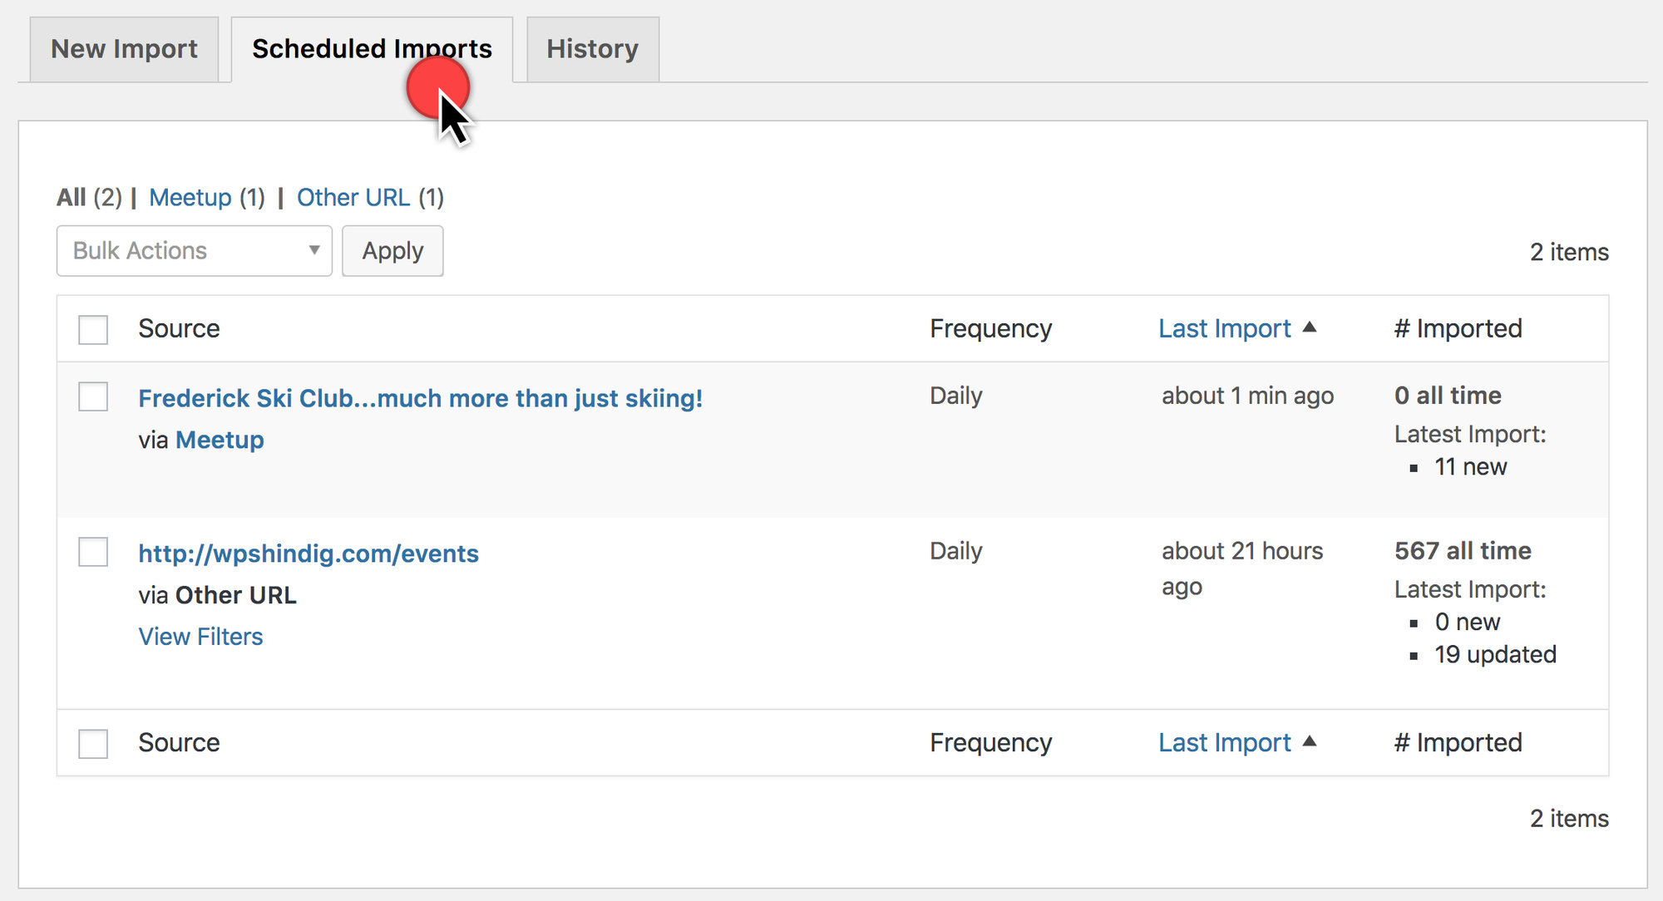Filter list by Other URL sources
Screen dimensions: 1663x901
pos(354,197)
